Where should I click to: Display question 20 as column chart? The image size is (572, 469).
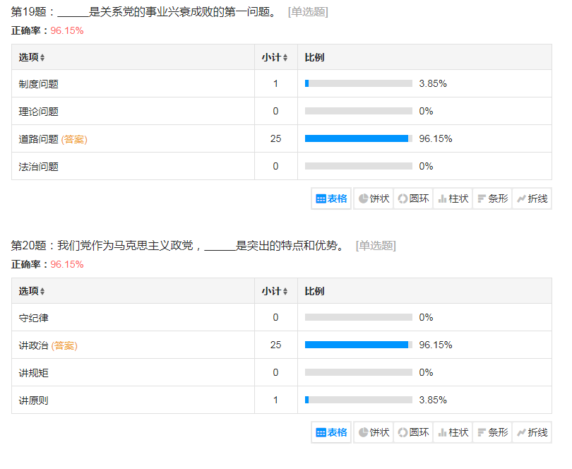click(x=453, y=432)
